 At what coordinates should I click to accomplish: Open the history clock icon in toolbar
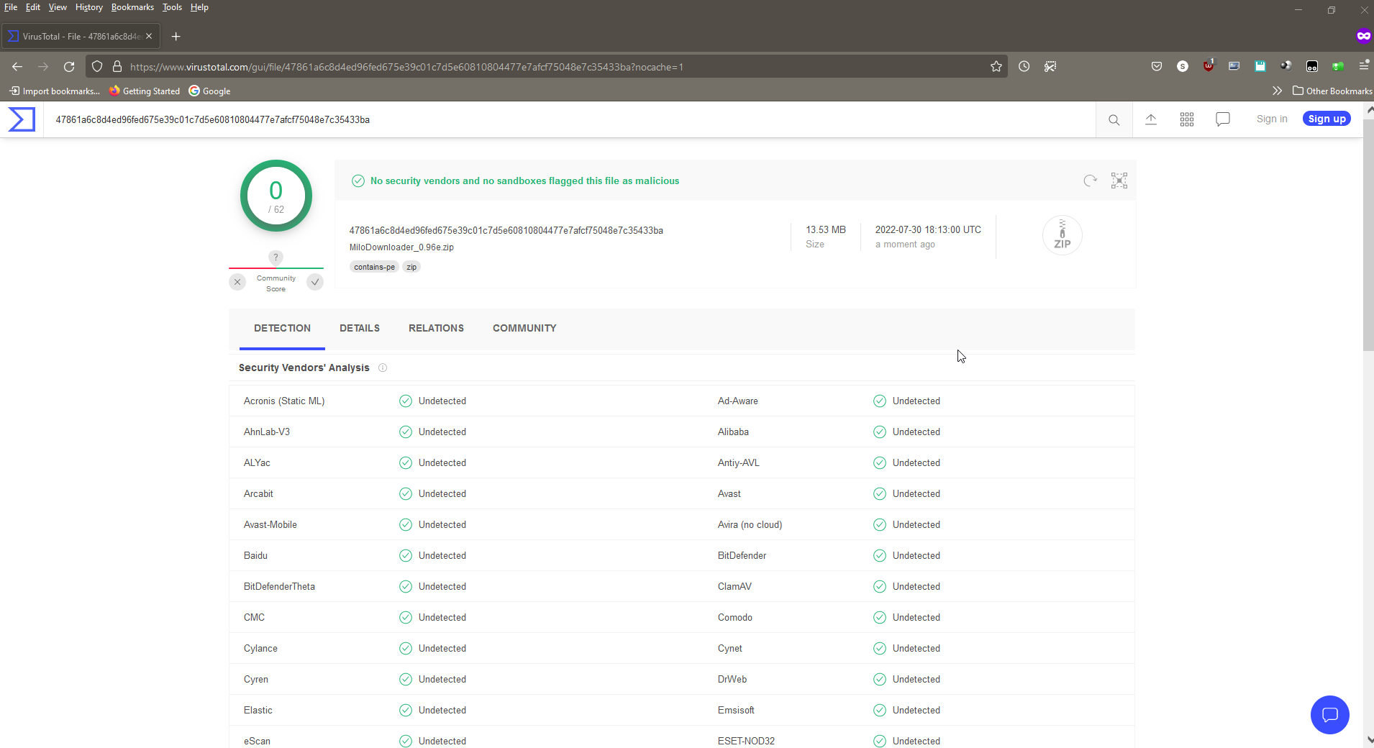pos(1024,67)
